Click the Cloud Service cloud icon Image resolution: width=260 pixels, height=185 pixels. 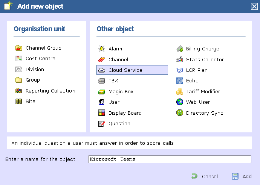coord(102,70)
